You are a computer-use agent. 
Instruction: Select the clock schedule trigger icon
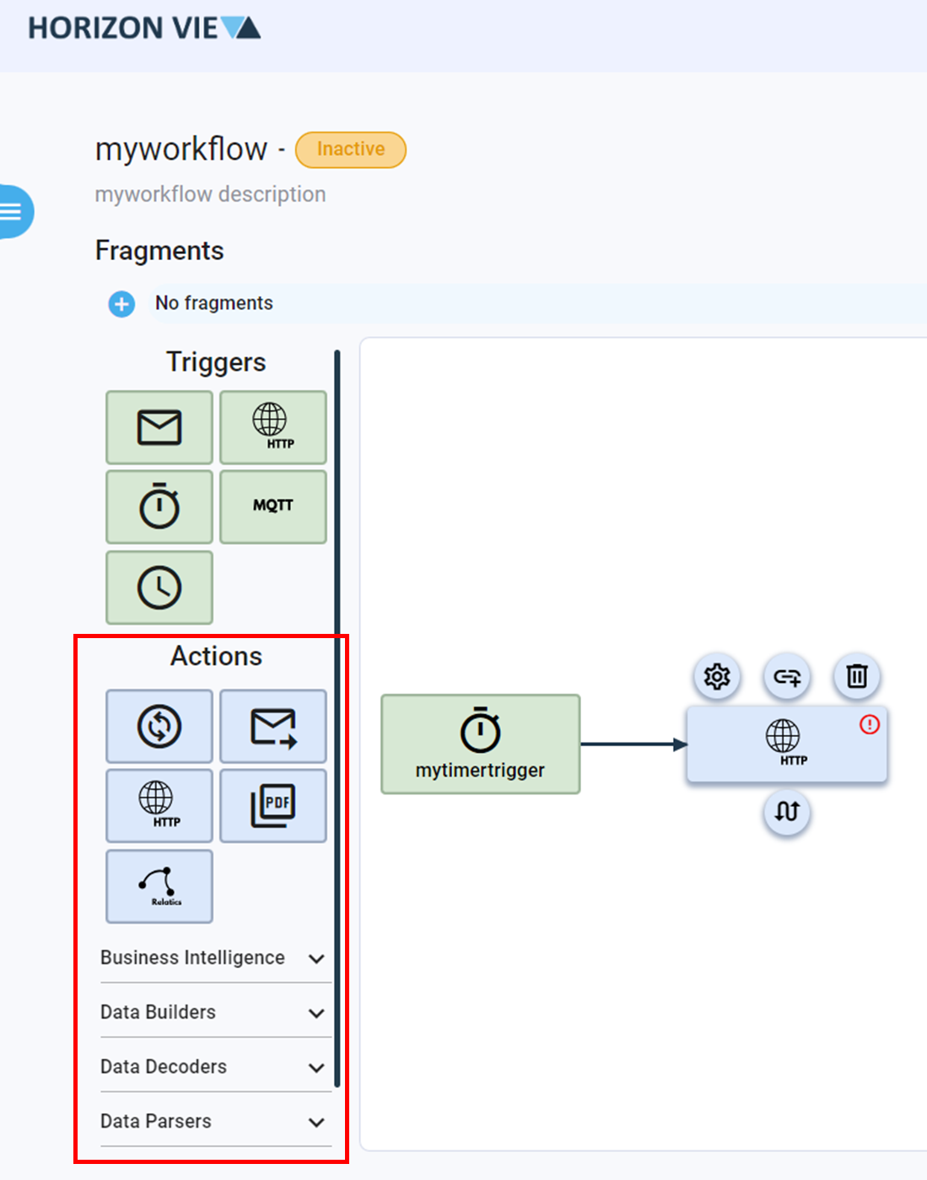(159, 586)
